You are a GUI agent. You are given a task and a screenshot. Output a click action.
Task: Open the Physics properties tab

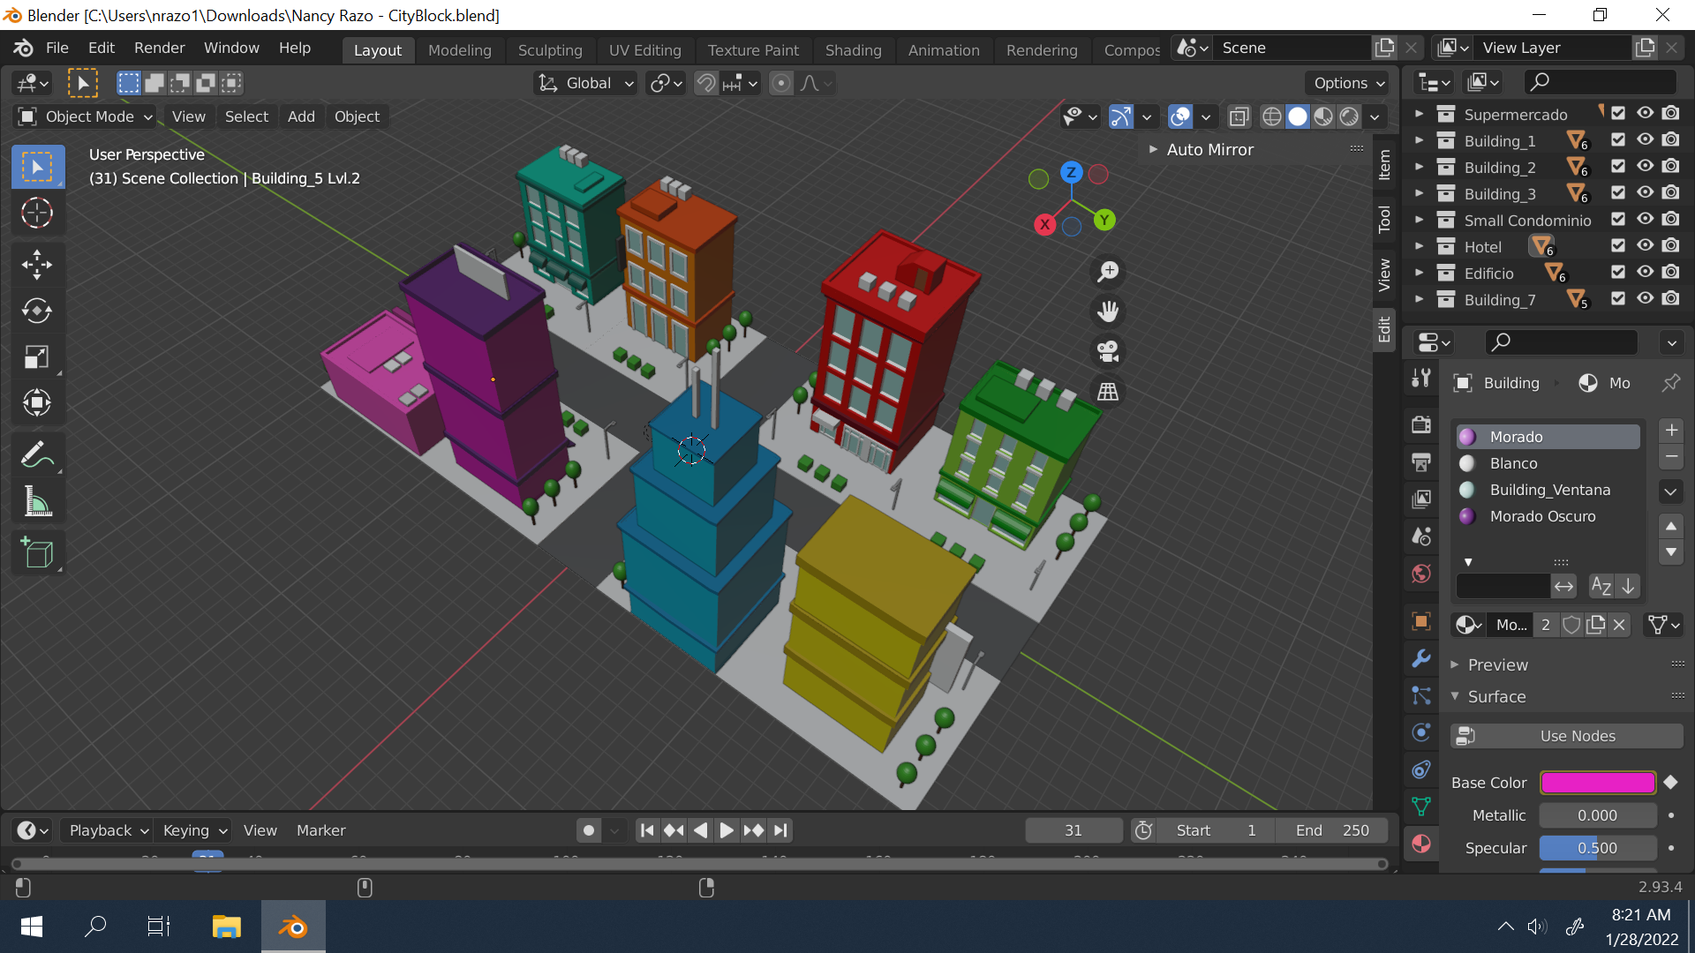[1421, 732]
